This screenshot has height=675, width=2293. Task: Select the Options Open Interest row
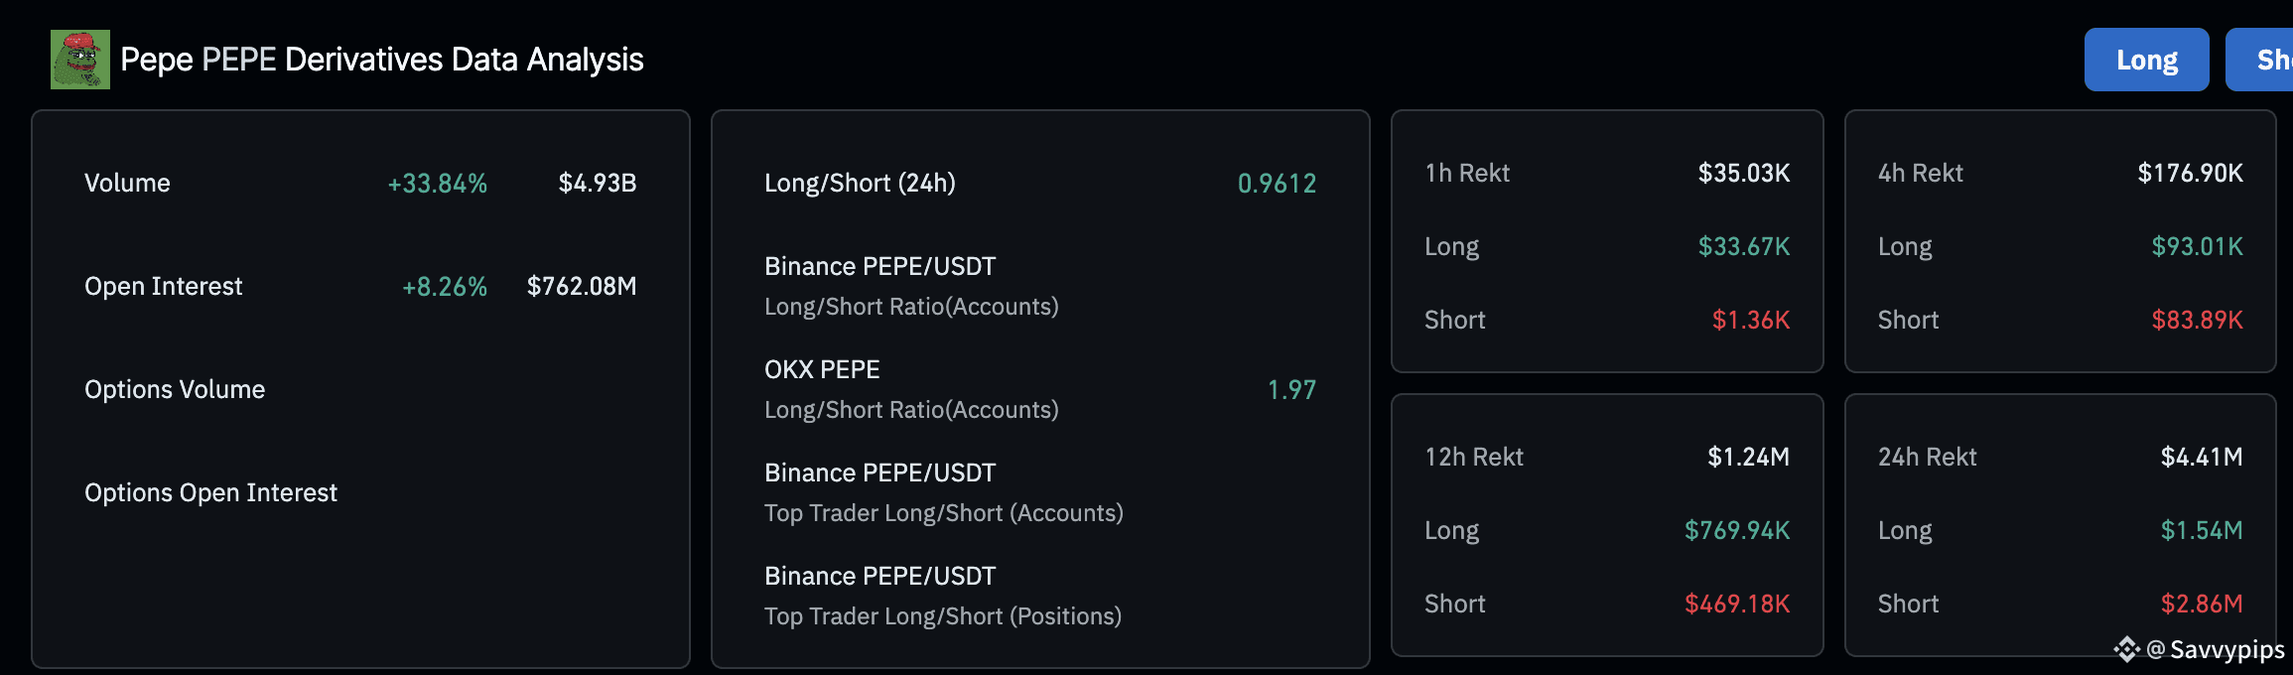click(x=360, y=492)
